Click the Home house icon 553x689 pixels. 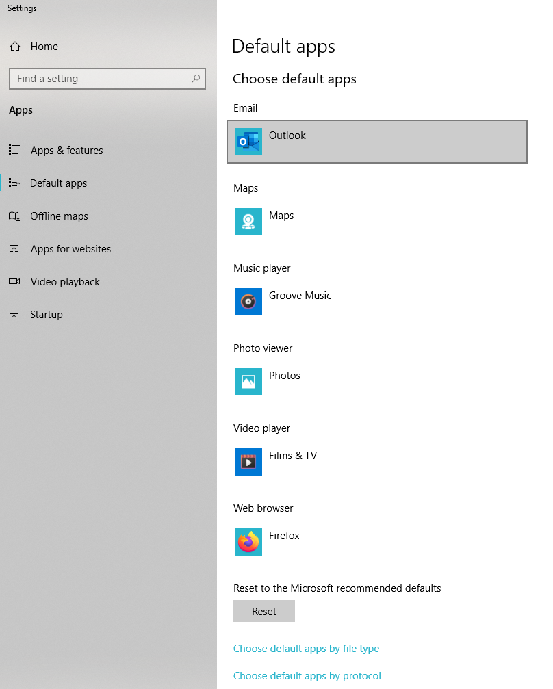(x=15, y=46)
